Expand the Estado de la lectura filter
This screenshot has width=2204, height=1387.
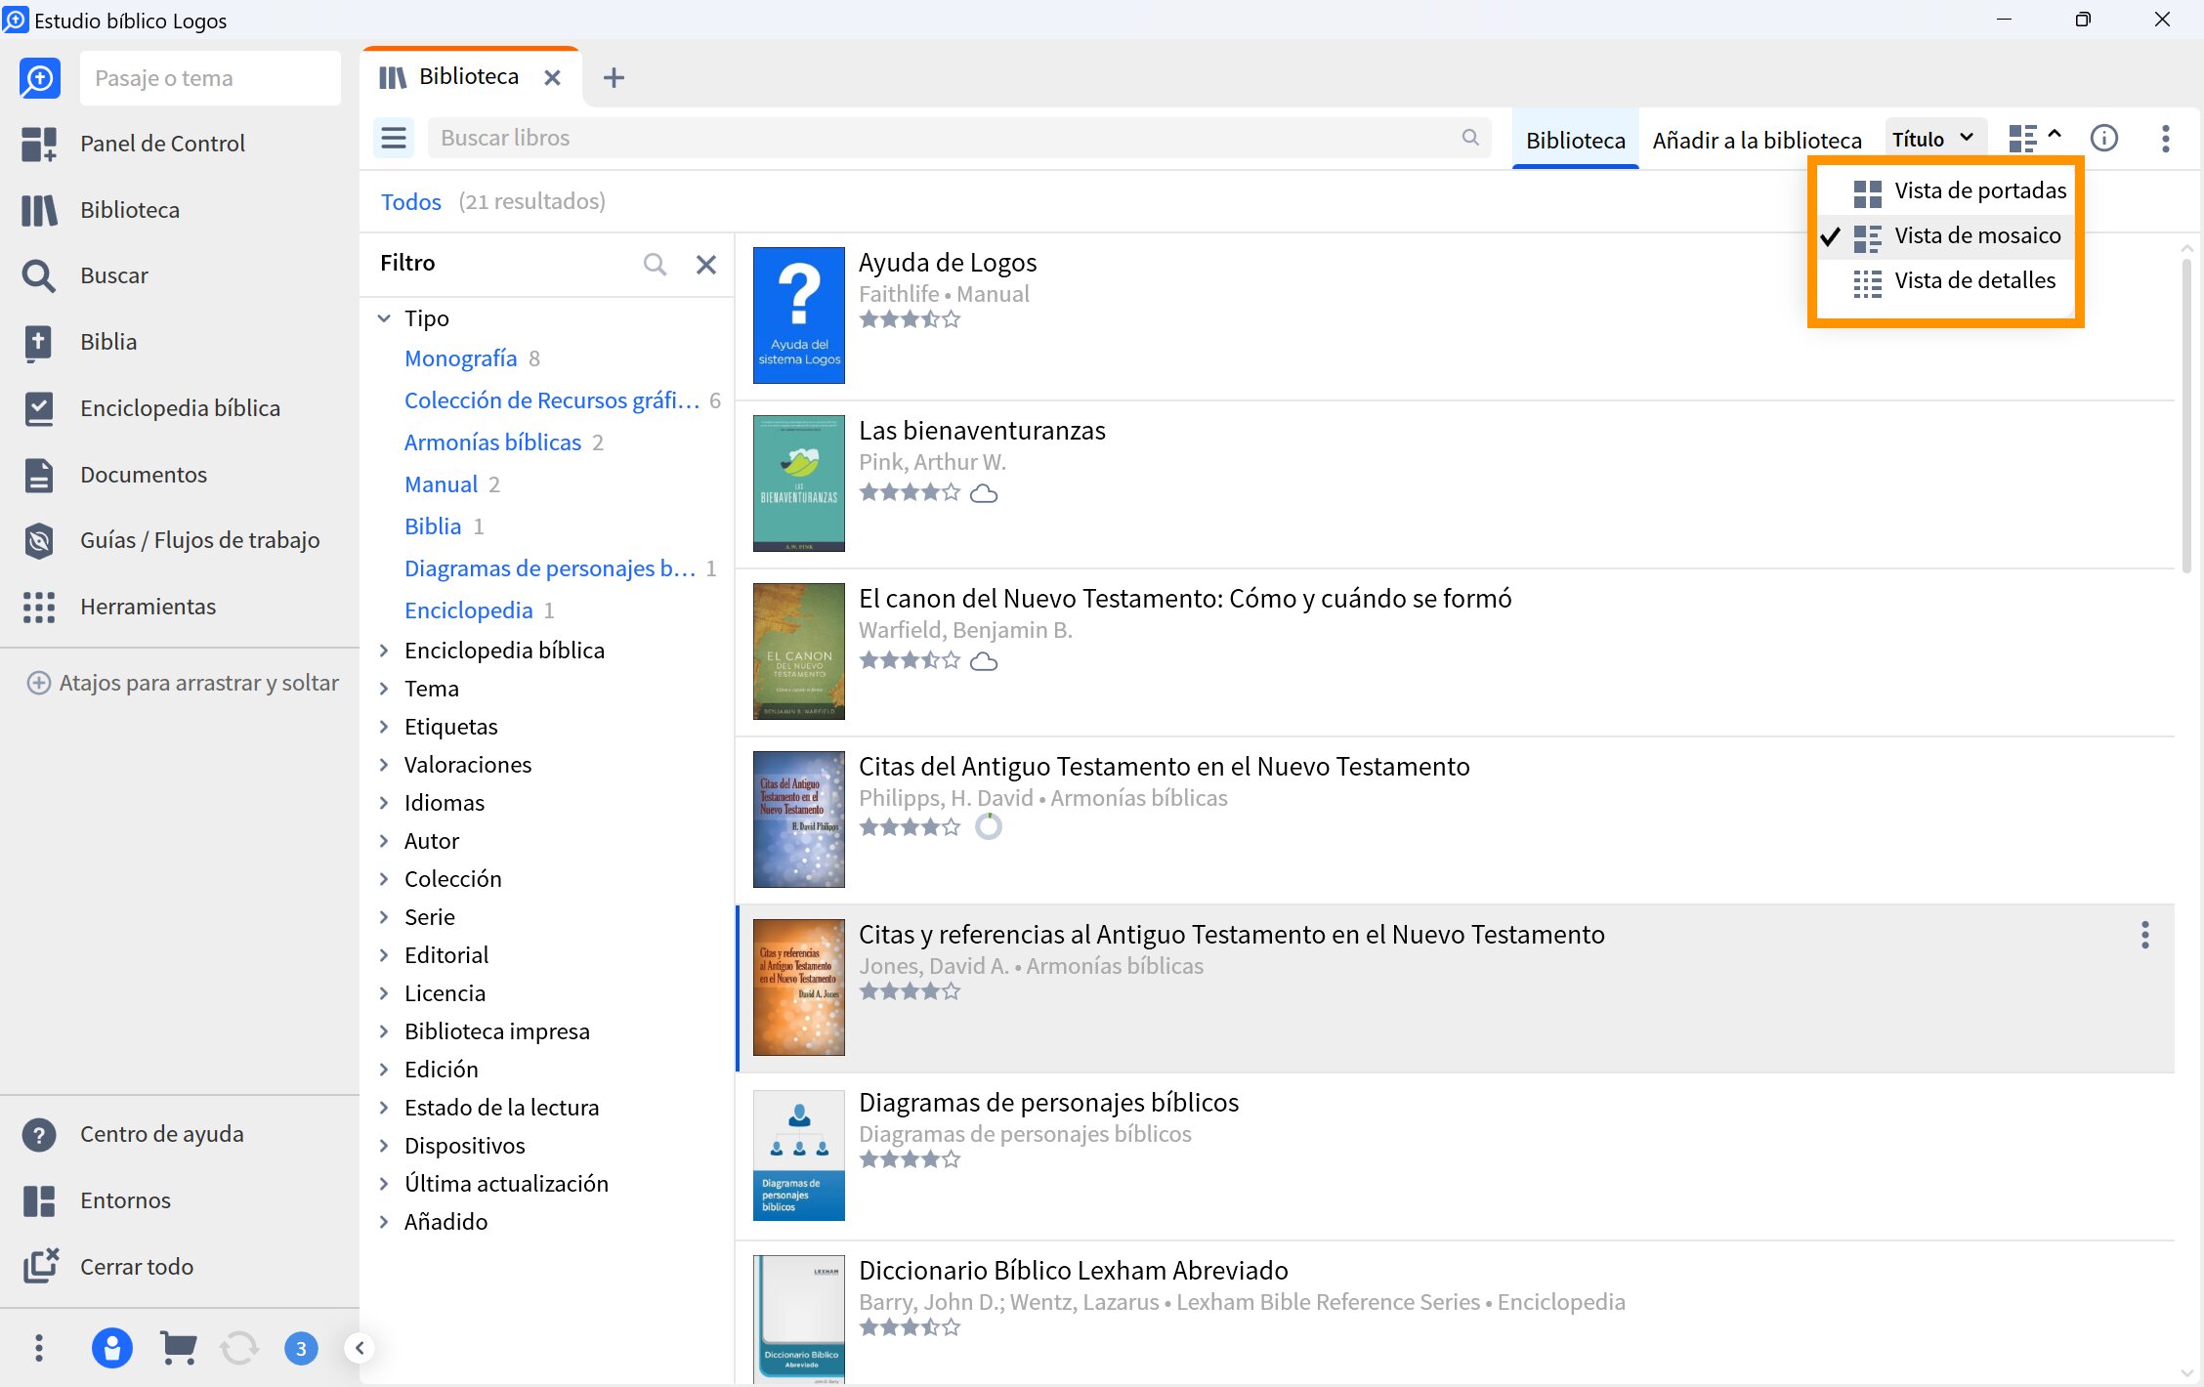[x=384, y=1108]
